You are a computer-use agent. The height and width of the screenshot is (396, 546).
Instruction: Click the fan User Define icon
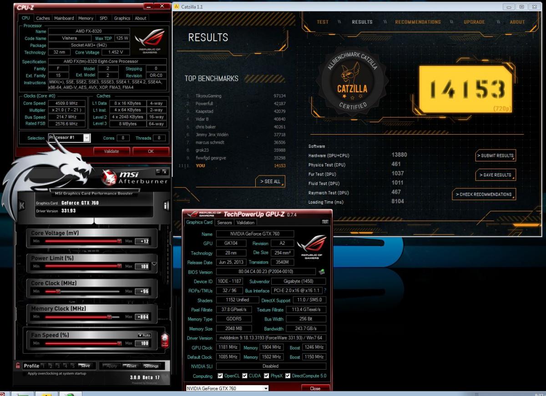[164, 341]
